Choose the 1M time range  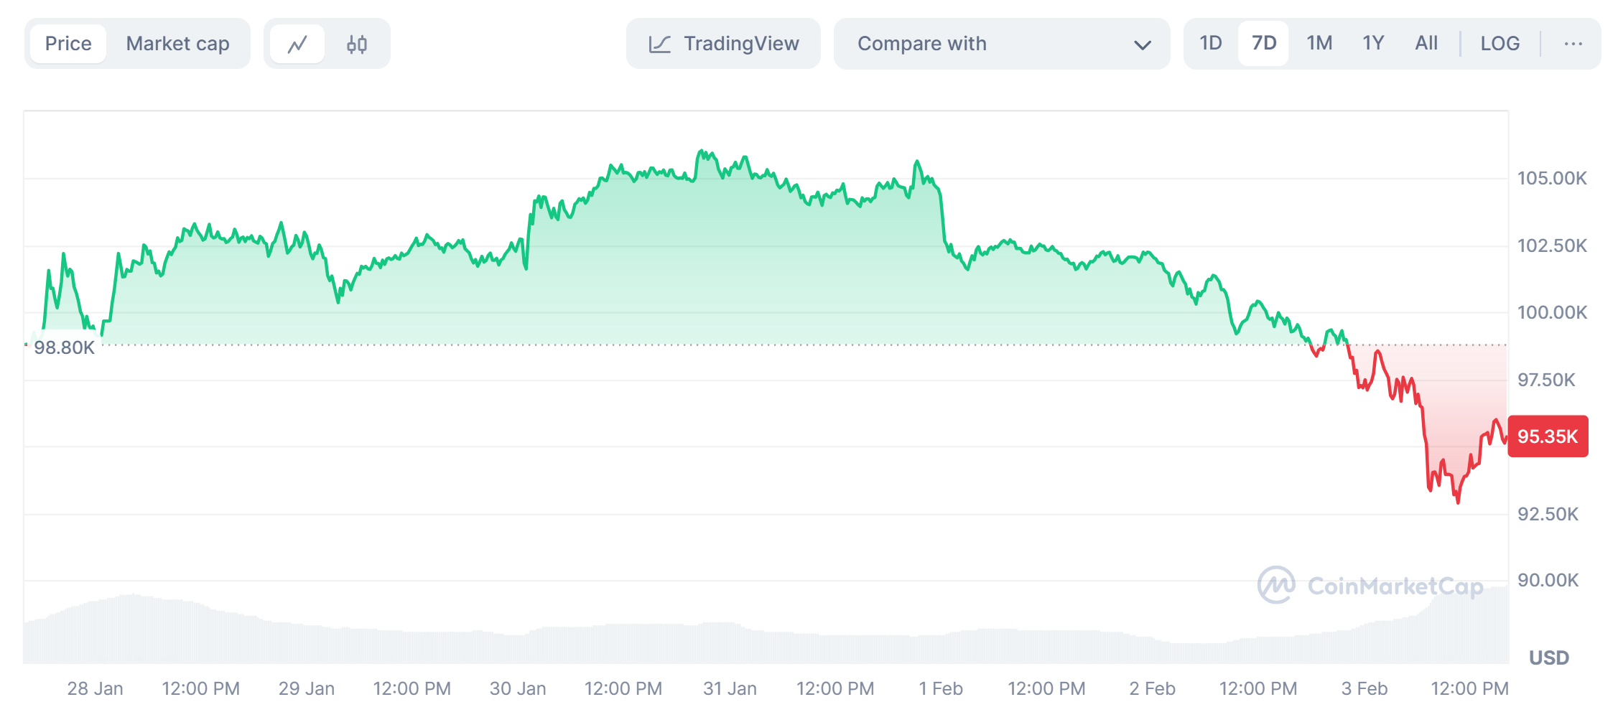[1319, 44]
